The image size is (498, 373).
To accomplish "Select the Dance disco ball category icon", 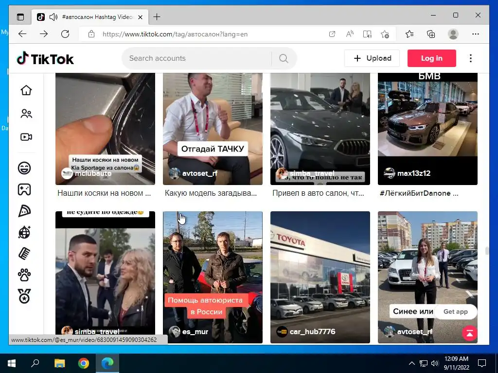I will (24, 232).
